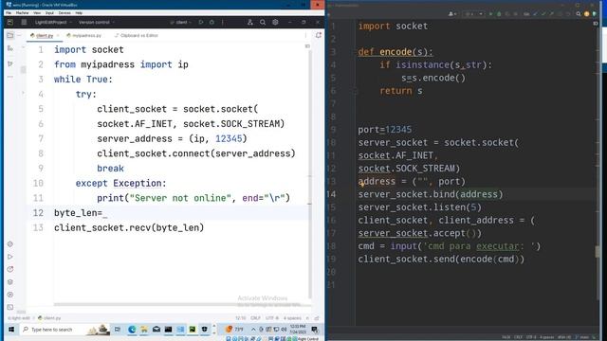Open the terminal app on VM taskbar
The image size is (607, 341).
tap(169, 330)
